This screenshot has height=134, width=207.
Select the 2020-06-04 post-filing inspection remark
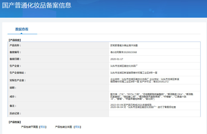pyautogui.click(x=143, y=107)
